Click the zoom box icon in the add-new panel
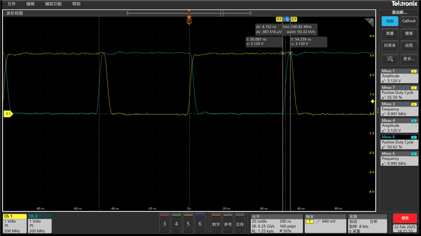The height and width of the screenshot is (236, 421). (x=390, y=59)
